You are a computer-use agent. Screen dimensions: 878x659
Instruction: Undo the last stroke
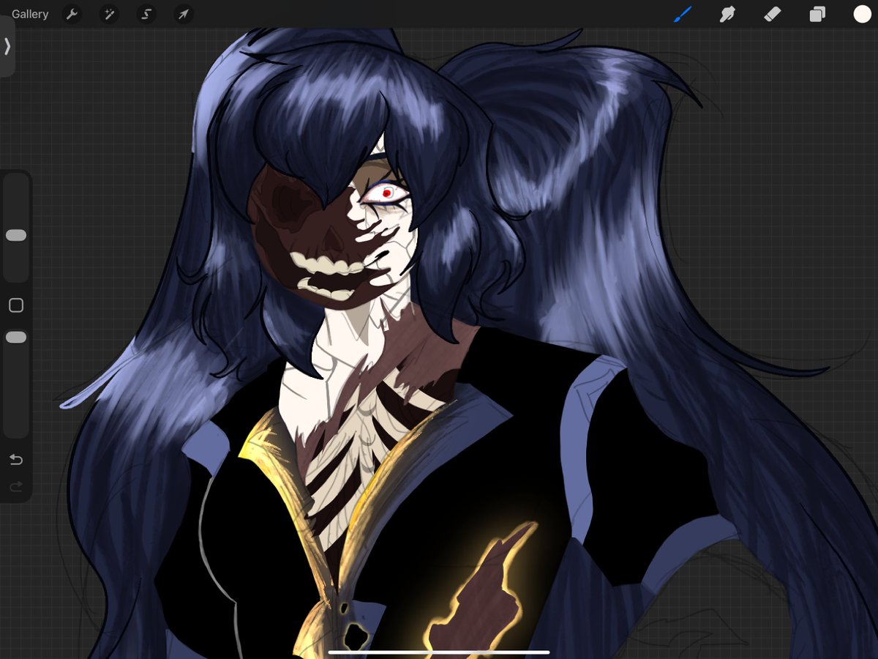16,460
